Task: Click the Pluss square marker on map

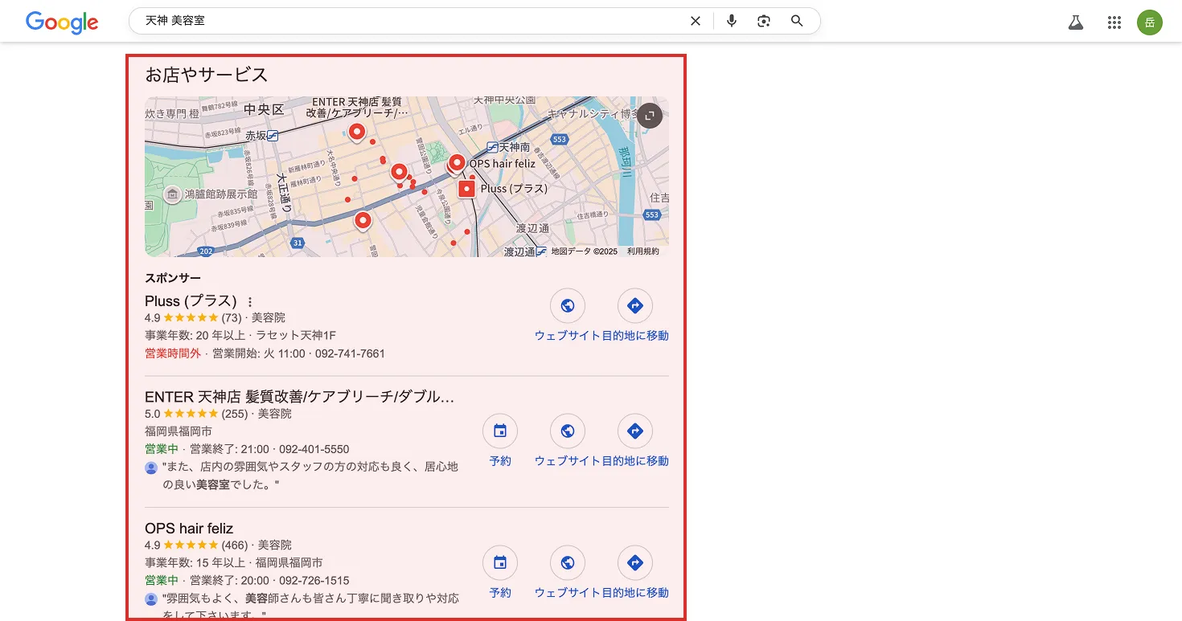Action: pyautogui.click(x=467, y=189)
